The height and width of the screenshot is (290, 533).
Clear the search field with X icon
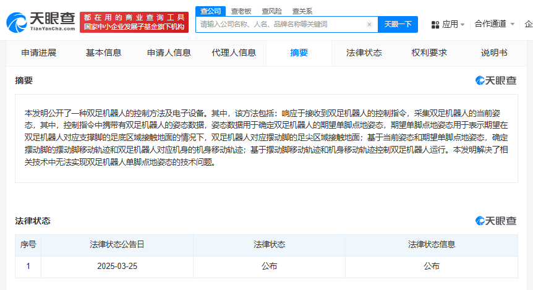369,25
